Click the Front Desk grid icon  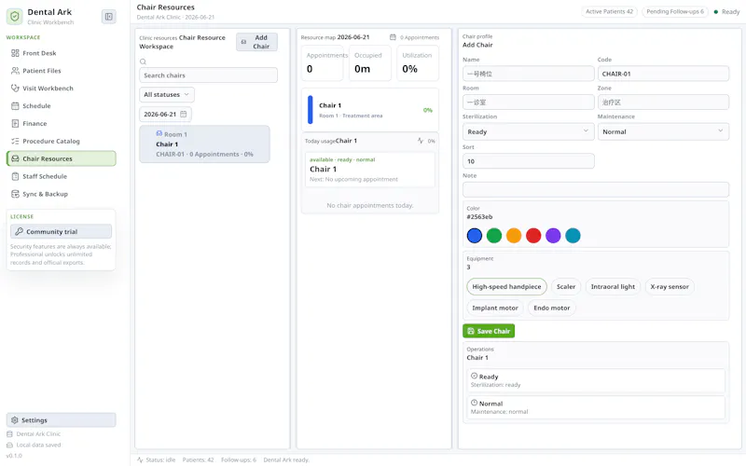tap(15, 53)
